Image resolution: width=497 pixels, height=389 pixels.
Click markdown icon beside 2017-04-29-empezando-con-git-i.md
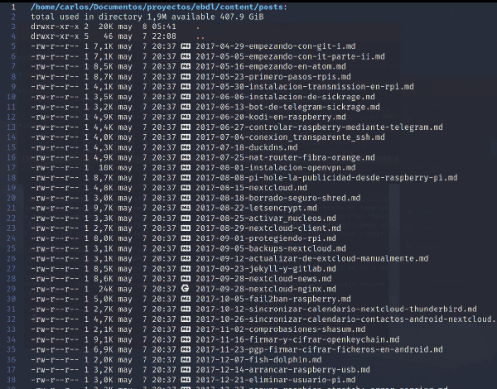coord(186,46)
